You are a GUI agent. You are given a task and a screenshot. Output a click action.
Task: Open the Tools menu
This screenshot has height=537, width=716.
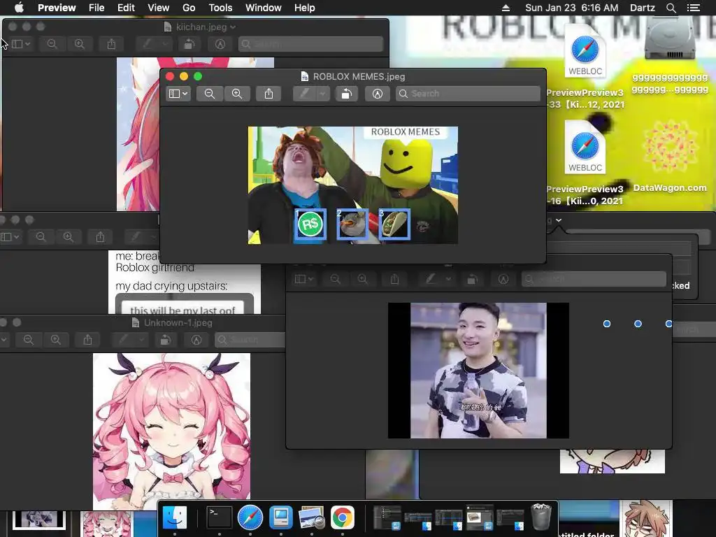point(220,8)
